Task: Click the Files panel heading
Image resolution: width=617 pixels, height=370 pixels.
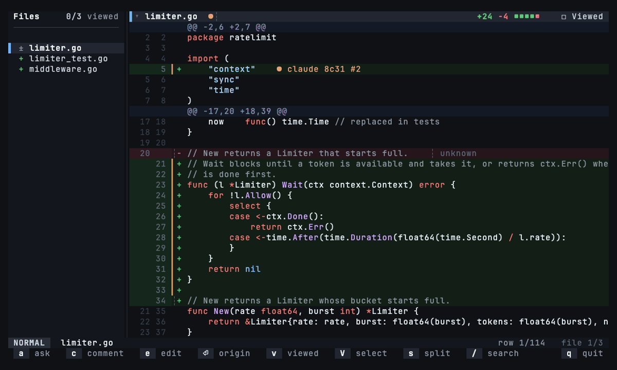Action: 26,16
